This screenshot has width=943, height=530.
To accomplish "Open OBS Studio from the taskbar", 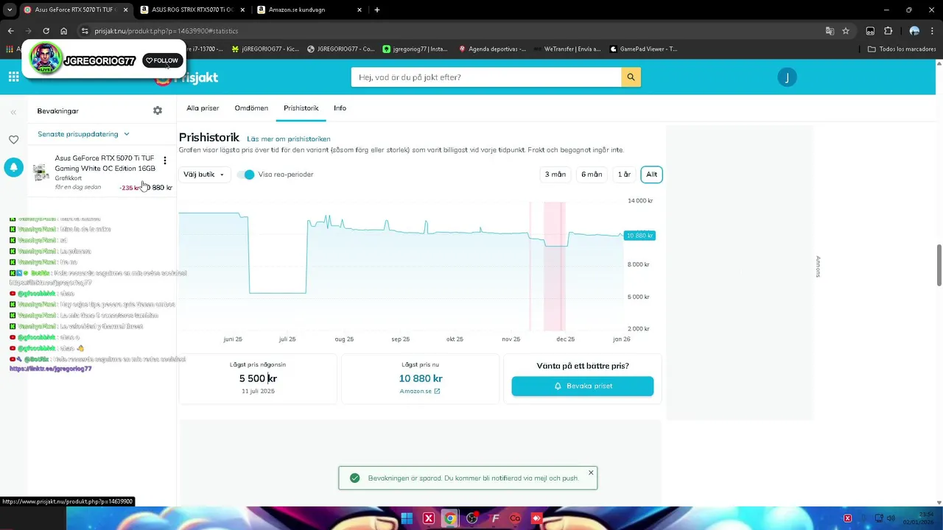I will [472, 518].
